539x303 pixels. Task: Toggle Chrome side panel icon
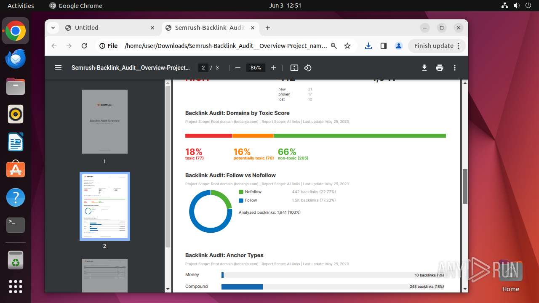coord(384,46)
